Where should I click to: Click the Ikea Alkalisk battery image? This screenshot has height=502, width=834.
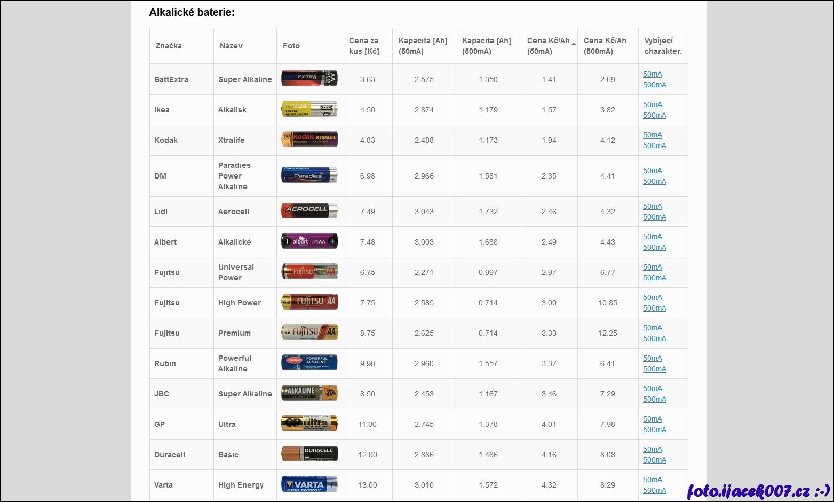(x=309, y=110)
